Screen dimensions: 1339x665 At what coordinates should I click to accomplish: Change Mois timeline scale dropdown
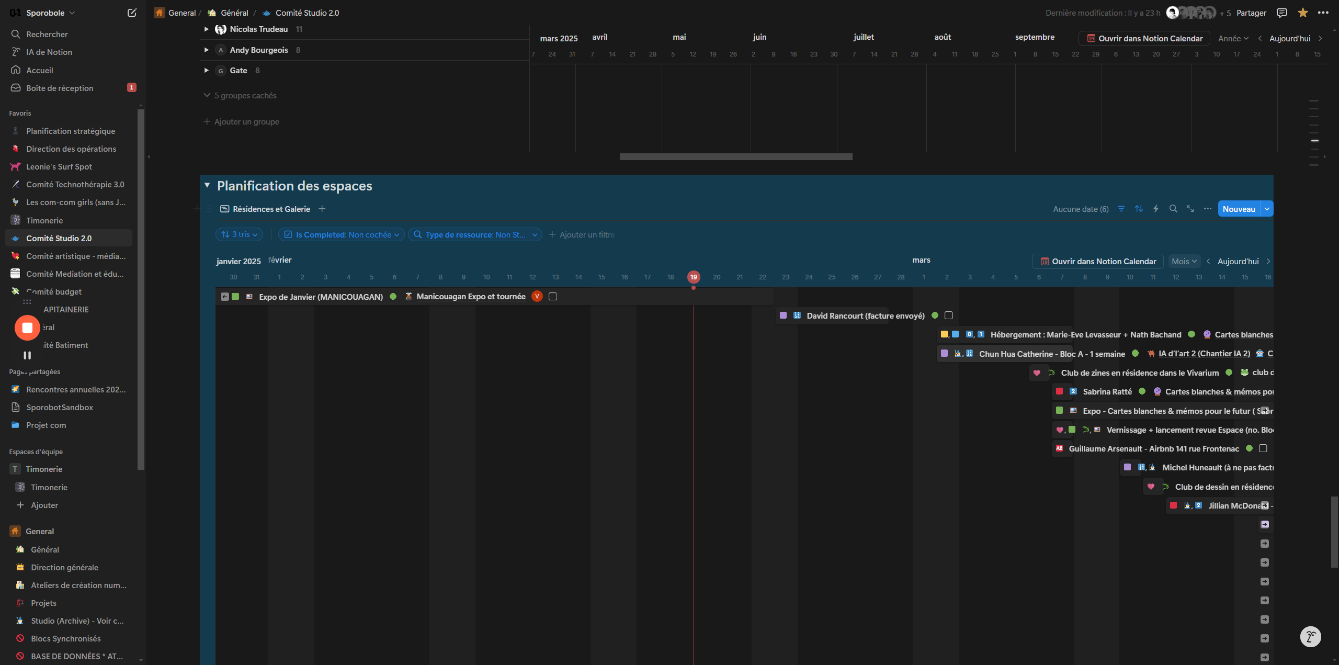click(x=1184, y=261)
